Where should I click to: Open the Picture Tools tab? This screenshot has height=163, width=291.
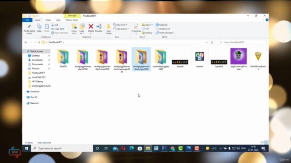(x=72, y=20)
